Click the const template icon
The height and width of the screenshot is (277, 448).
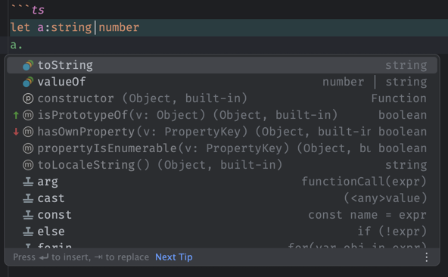pyautogui.click(x=28, y=215)
